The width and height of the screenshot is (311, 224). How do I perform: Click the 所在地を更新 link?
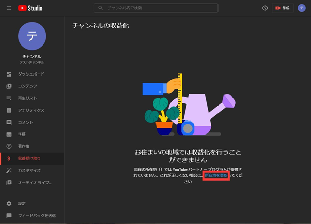coord(216,175)
